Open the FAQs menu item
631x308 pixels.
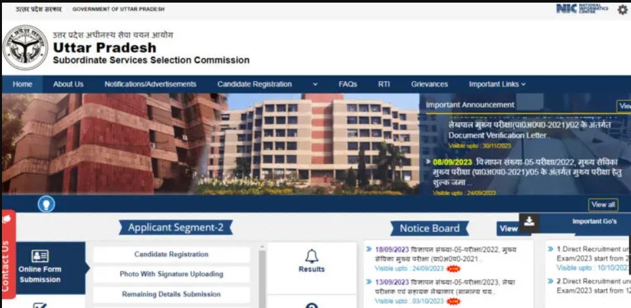click(x=348, y=85)
